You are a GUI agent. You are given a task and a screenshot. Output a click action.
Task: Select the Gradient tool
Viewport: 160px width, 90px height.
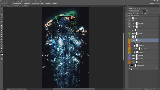[1, 33]
